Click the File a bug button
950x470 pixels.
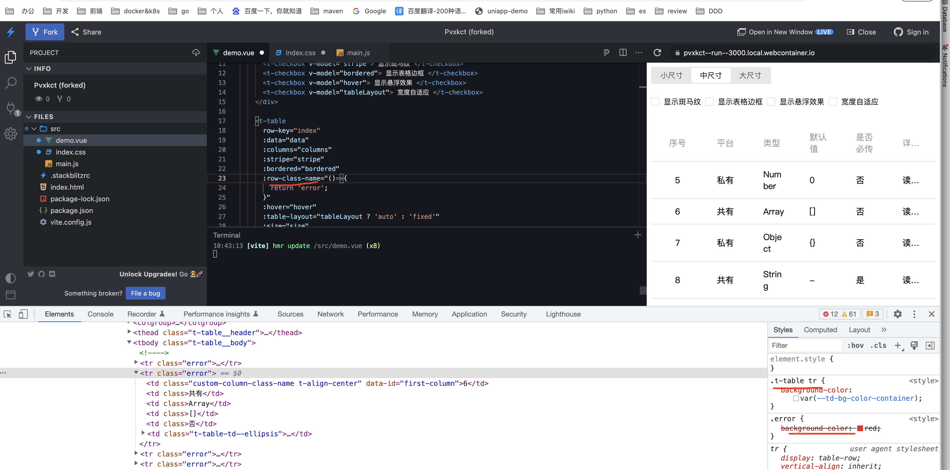pyautogui.click(x=145, y=293)
